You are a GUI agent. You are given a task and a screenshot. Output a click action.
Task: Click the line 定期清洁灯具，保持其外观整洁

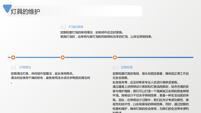click(x=42, y=74)
